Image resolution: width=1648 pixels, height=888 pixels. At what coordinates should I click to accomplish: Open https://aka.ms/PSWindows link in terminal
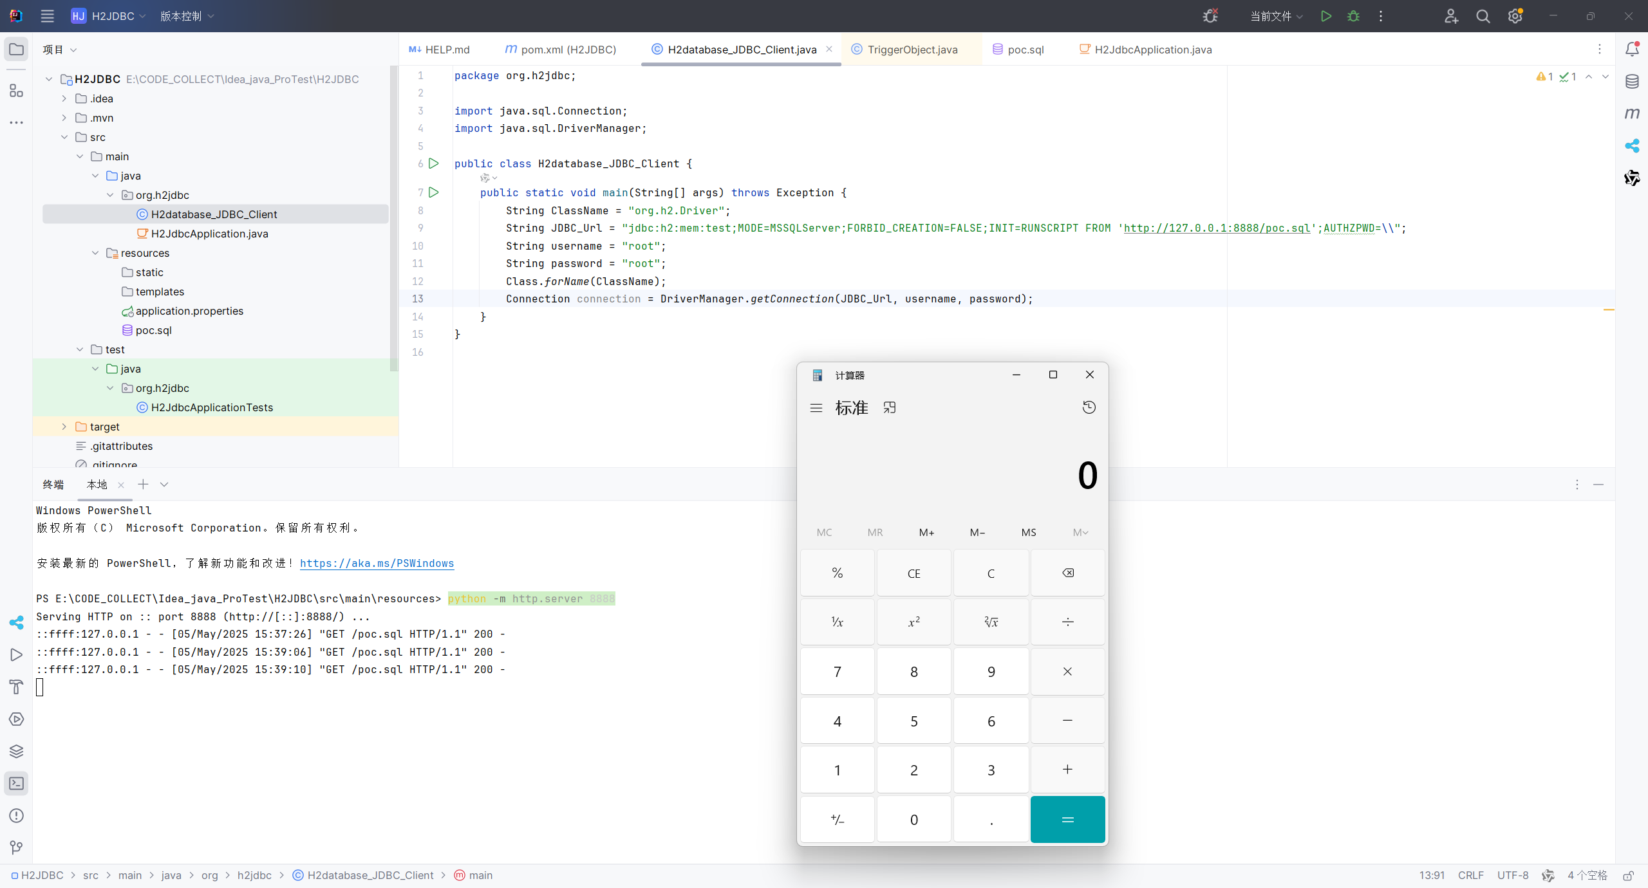[377, 563]
